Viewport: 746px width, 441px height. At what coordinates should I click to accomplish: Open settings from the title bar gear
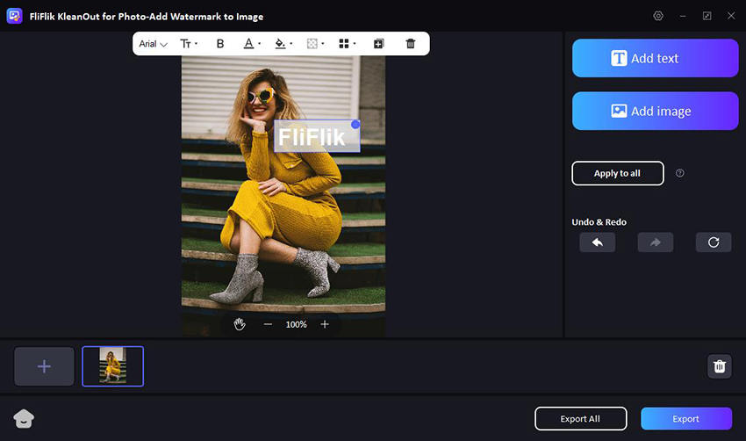(659, 16)
